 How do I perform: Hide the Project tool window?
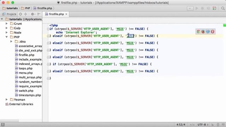pos(39,14)
